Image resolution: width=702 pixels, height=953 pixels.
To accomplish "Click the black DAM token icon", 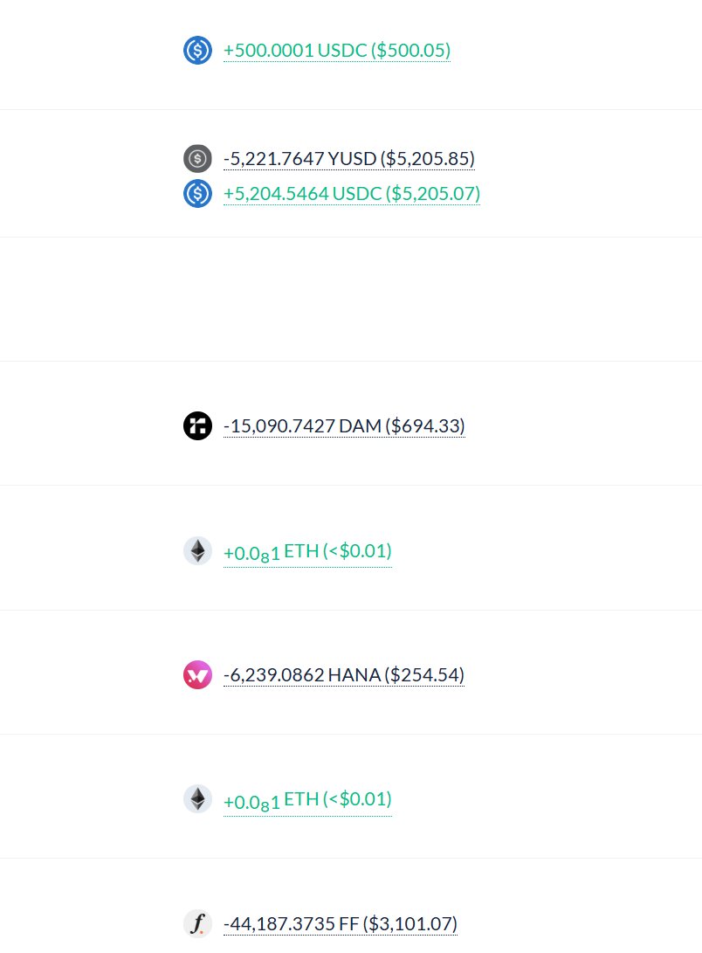I will 197,426.
